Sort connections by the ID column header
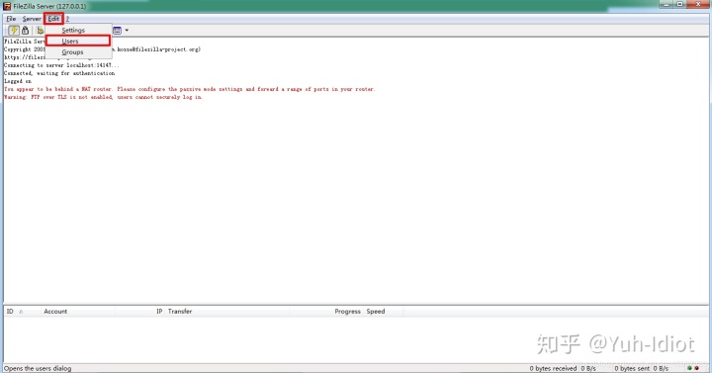The image size is (712, 373). (x=21, y=312)
